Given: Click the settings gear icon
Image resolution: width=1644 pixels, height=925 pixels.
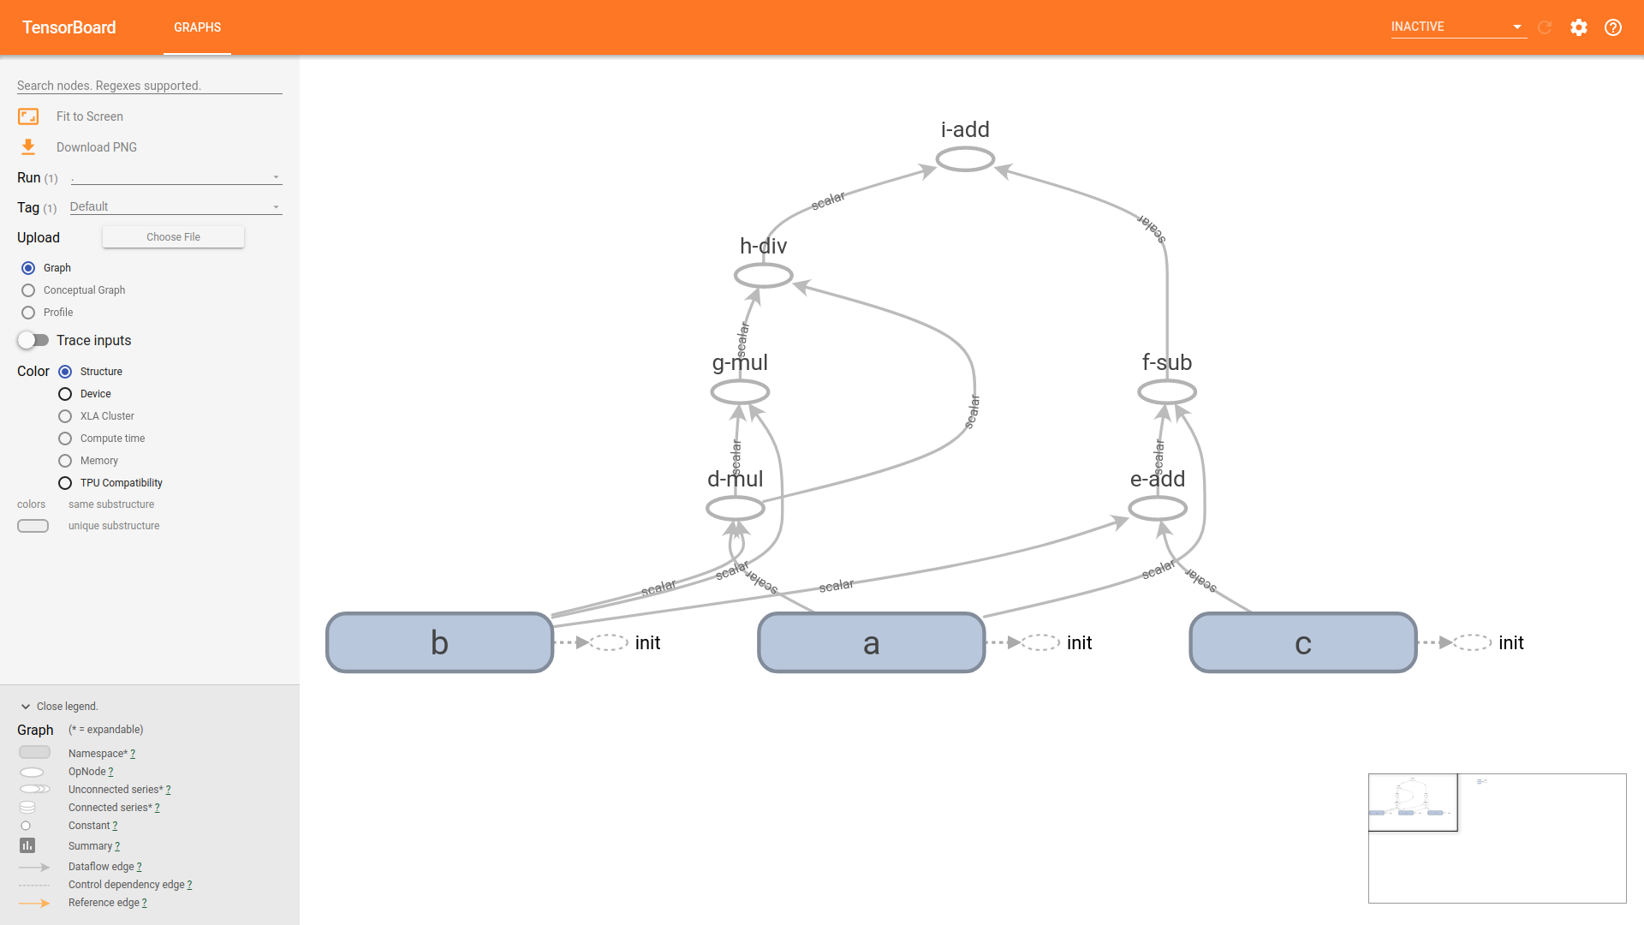Looking at the screenshot, I should pyautogui.click(x=1580, y=27).
